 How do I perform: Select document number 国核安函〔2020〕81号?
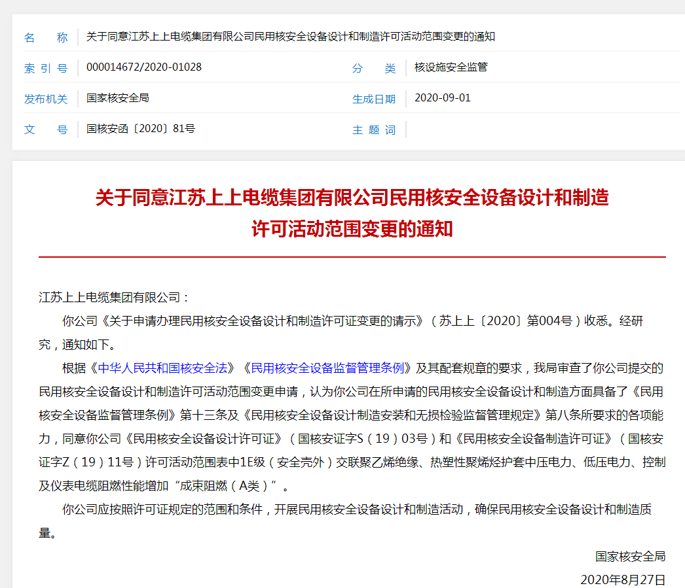(x=141, y=129)
